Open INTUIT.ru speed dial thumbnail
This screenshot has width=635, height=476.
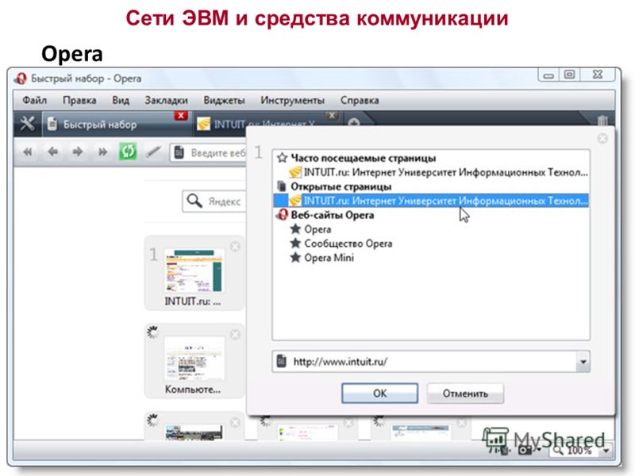click(x=194, y=271)
